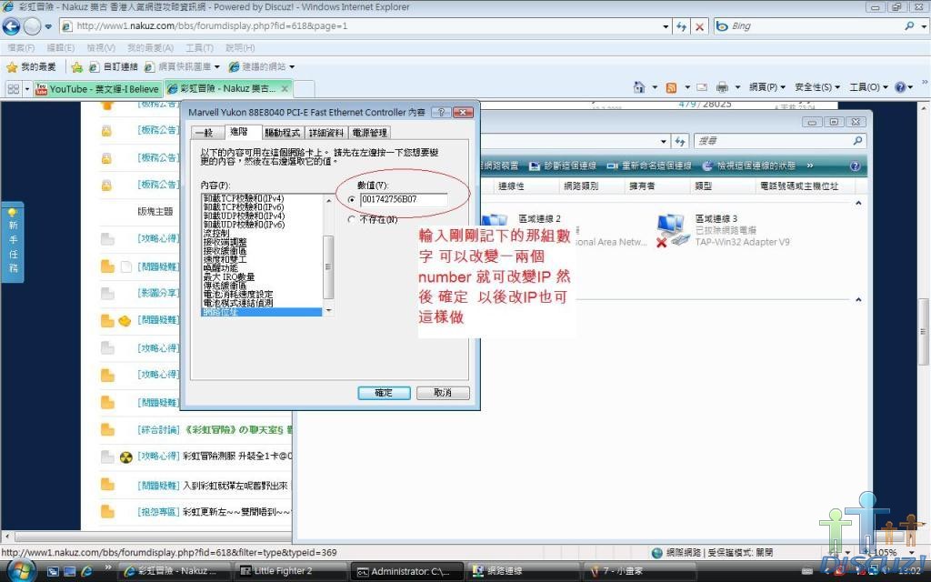931x582 pixels.
Task: Click the blue Help icon in IE command bar
Action: pyautogui.click(x=901, y=87)
